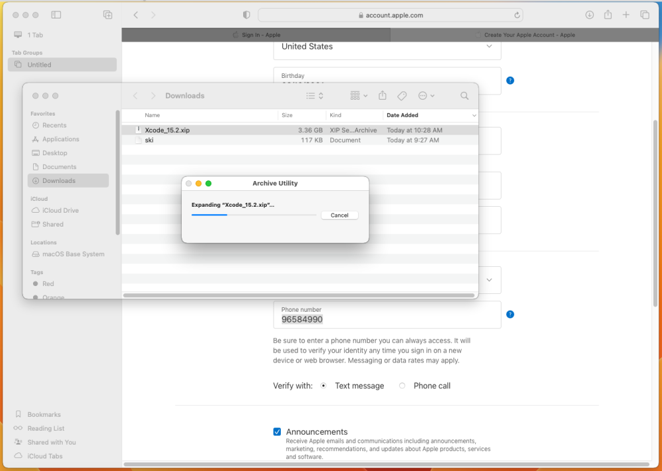Select Recents in the Finder sidebar
The width and height of the screenshot is (662, 471).
point(68,126)
